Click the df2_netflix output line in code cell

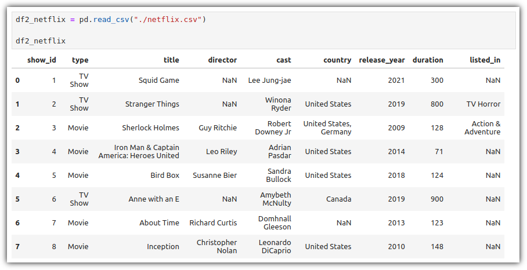[41, 41]
